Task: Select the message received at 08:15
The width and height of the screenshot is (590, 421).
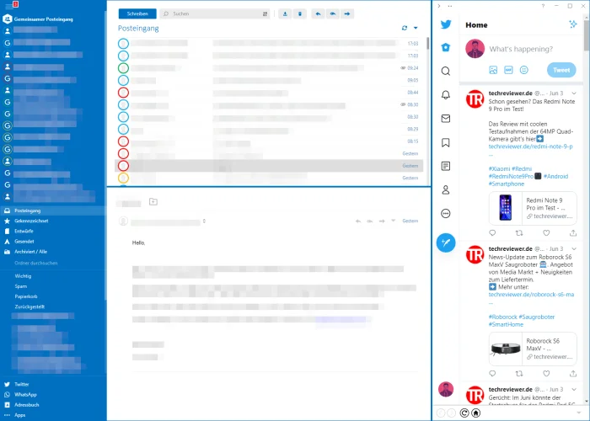Action: pos(269,141)
